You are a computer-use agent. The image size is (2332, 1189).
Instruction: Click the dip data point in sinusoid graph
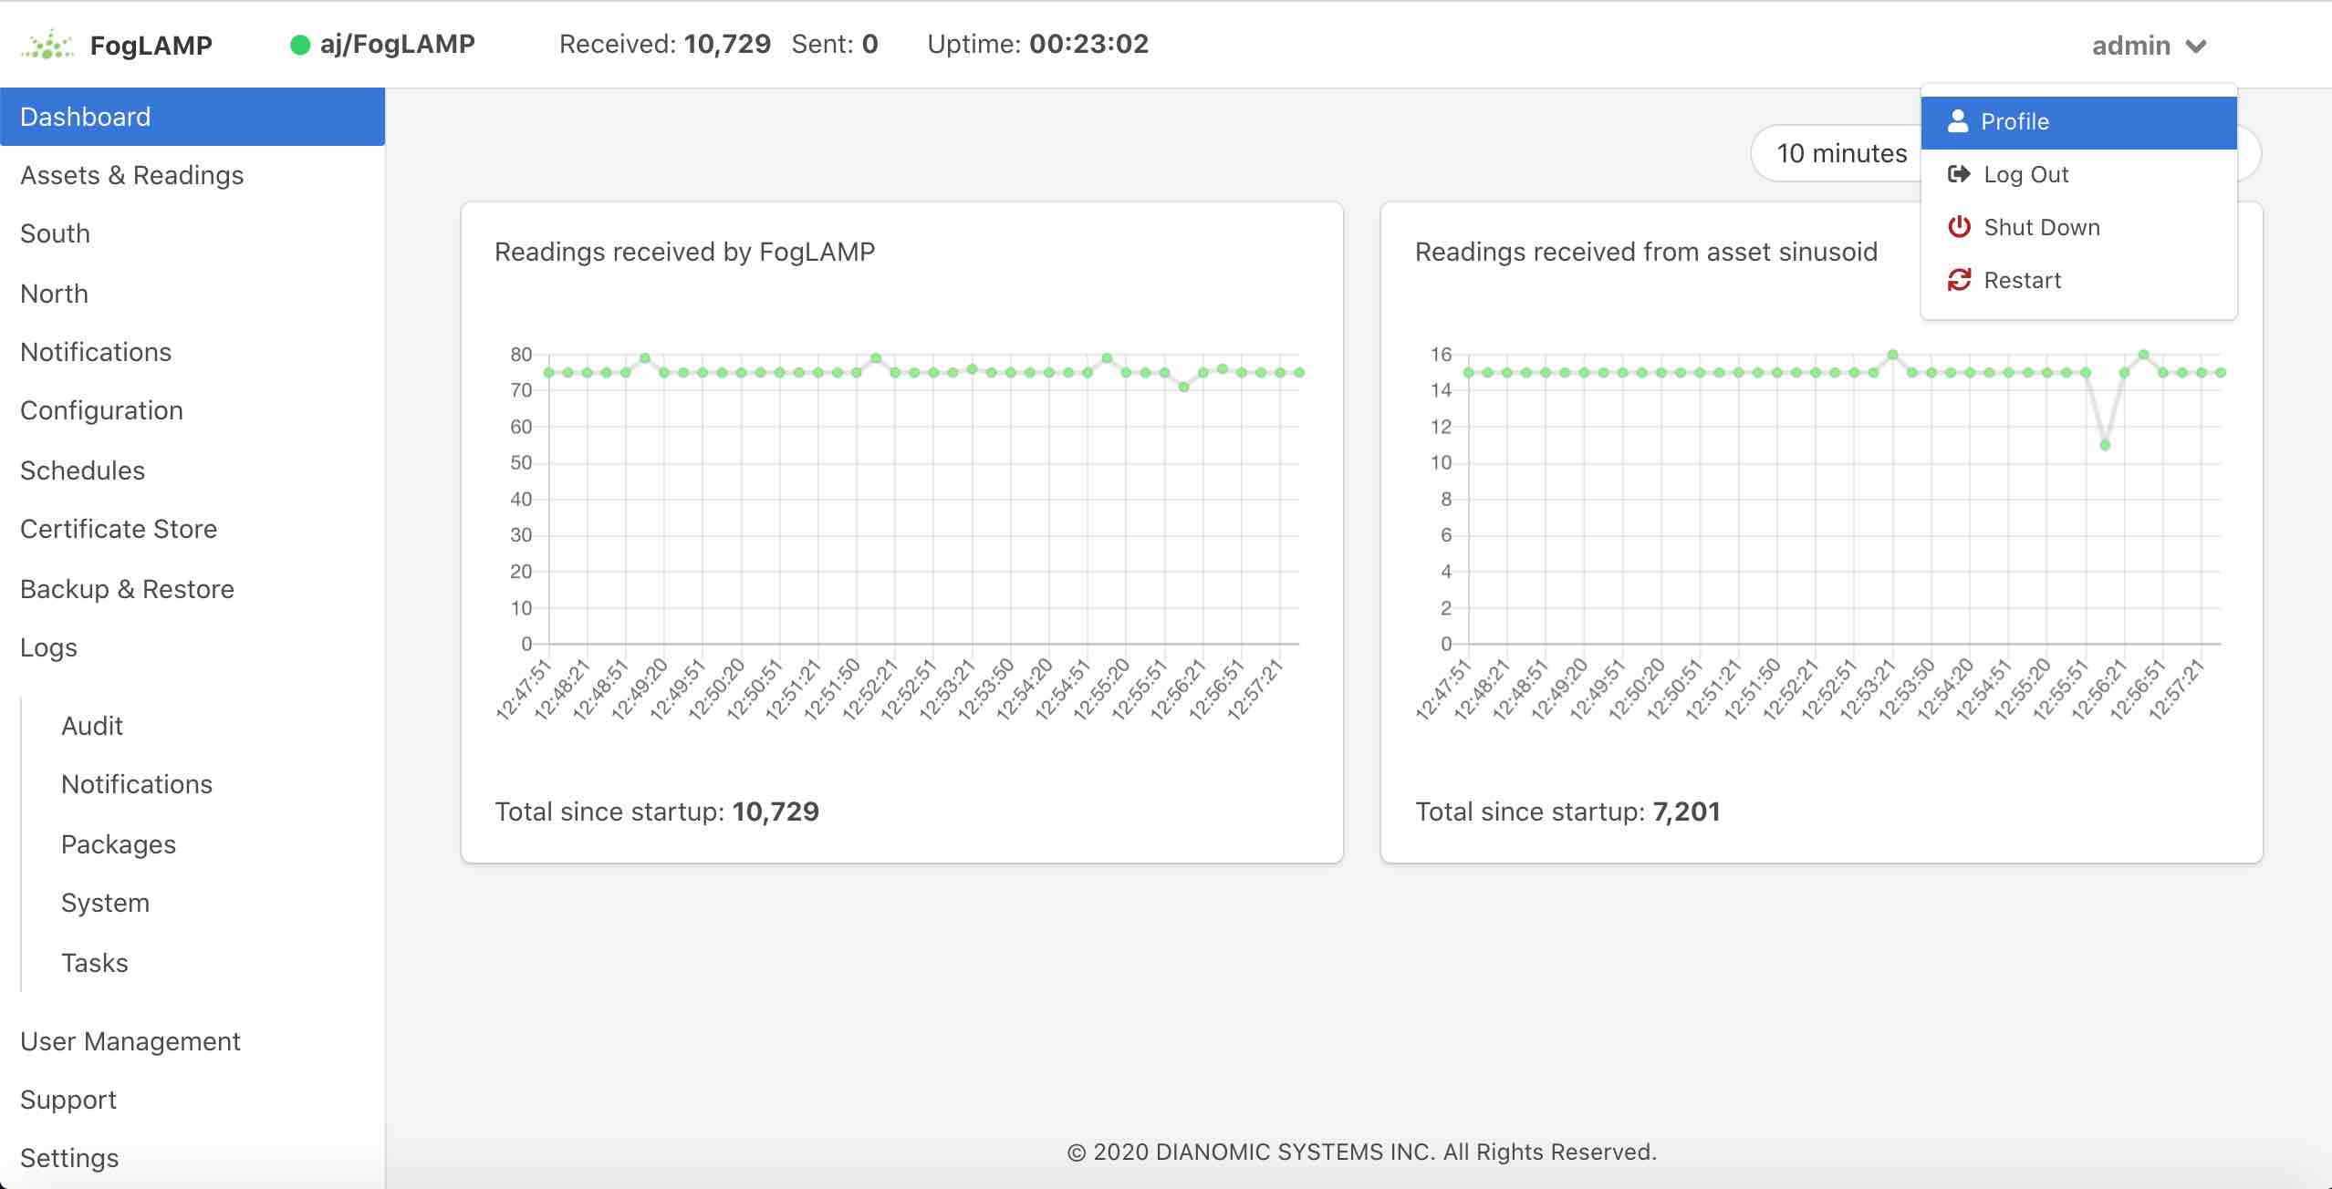pos(2105,445)
